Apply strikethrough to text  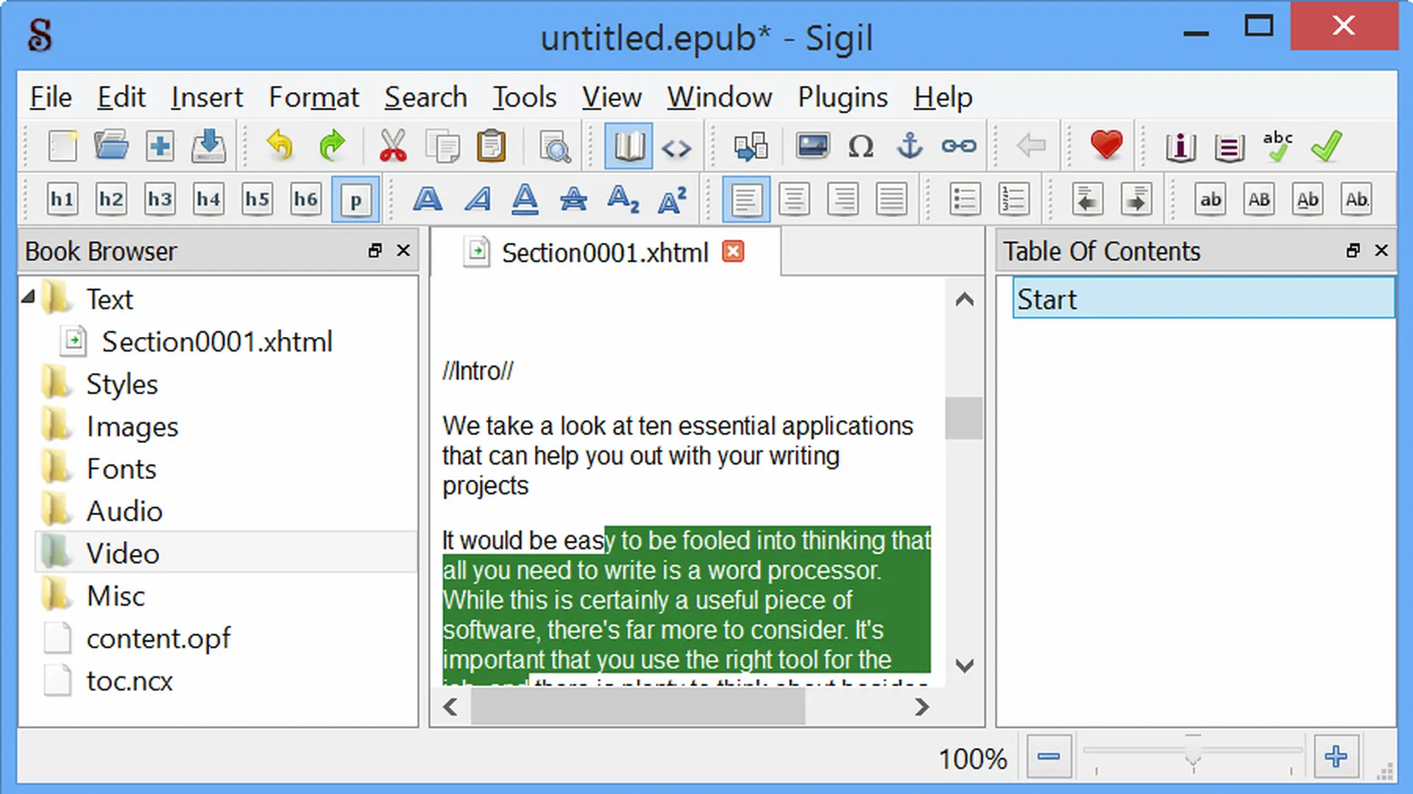(573, 199)
